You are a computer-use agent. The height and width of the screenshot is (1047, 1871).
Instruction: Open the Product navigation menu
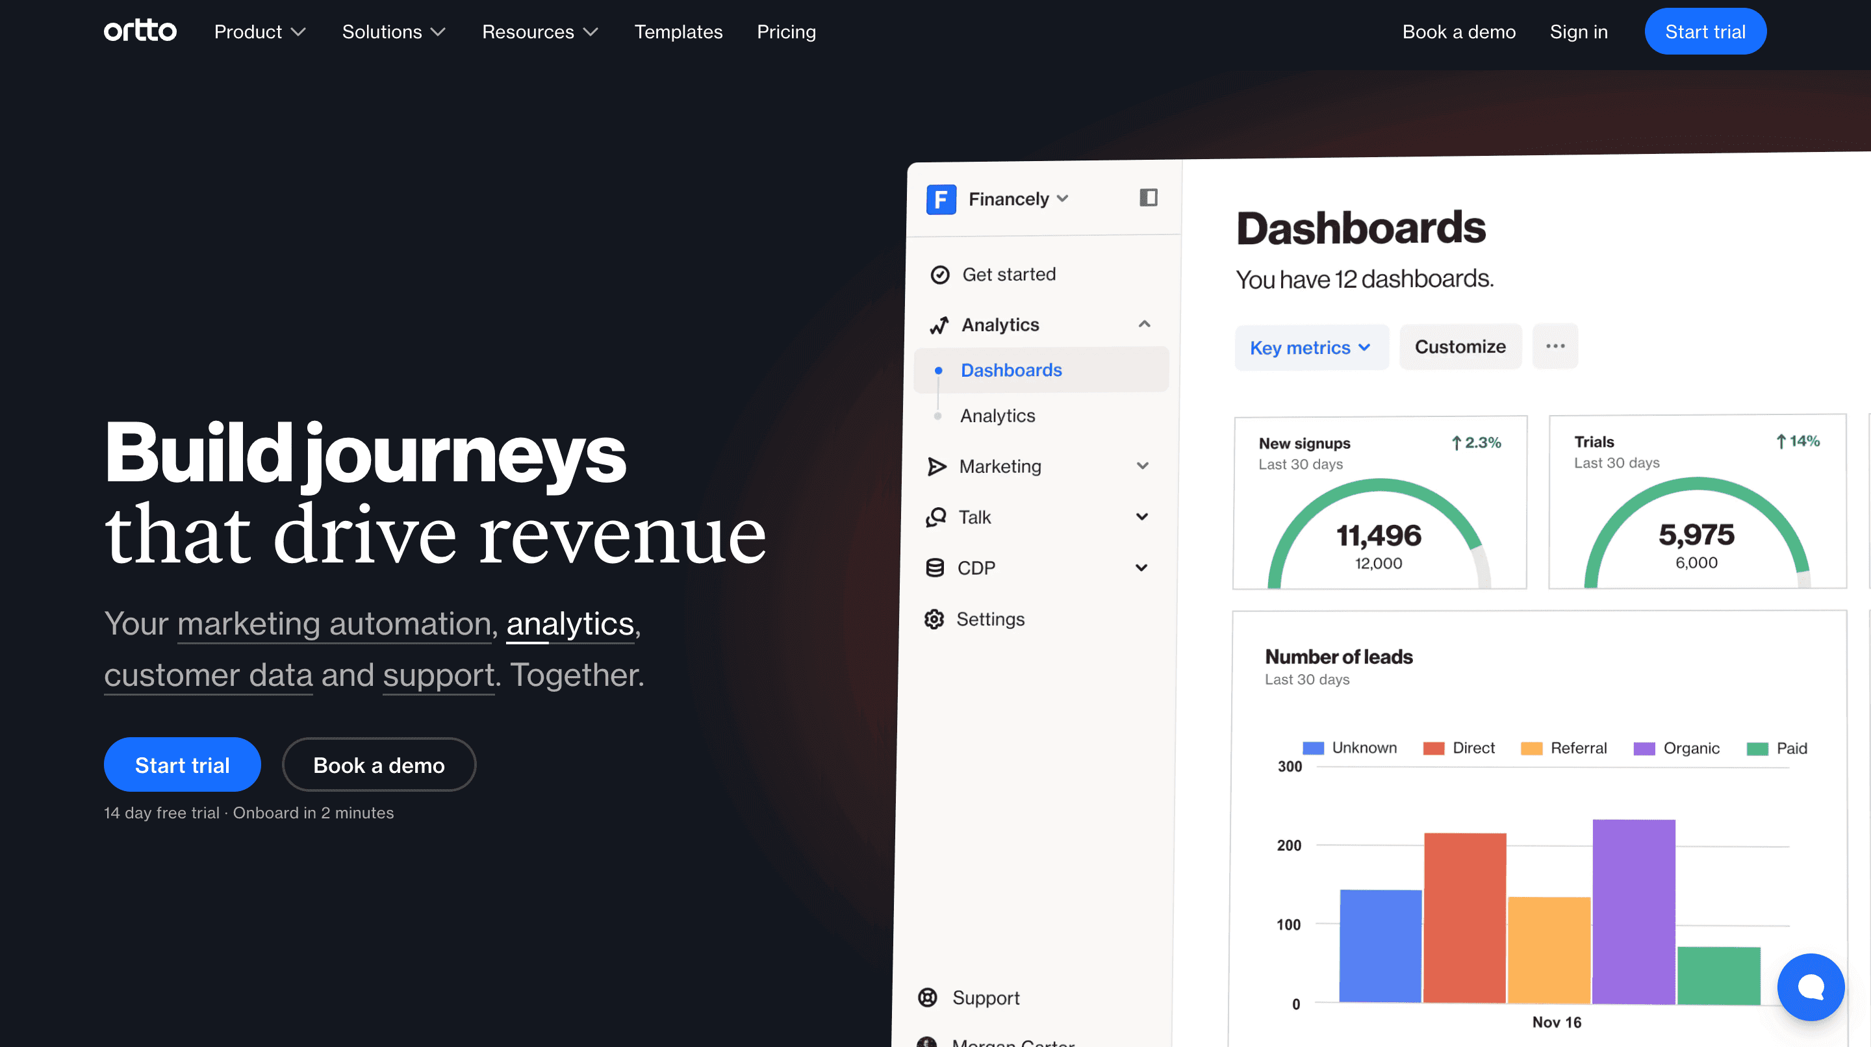tap(259, 31)
